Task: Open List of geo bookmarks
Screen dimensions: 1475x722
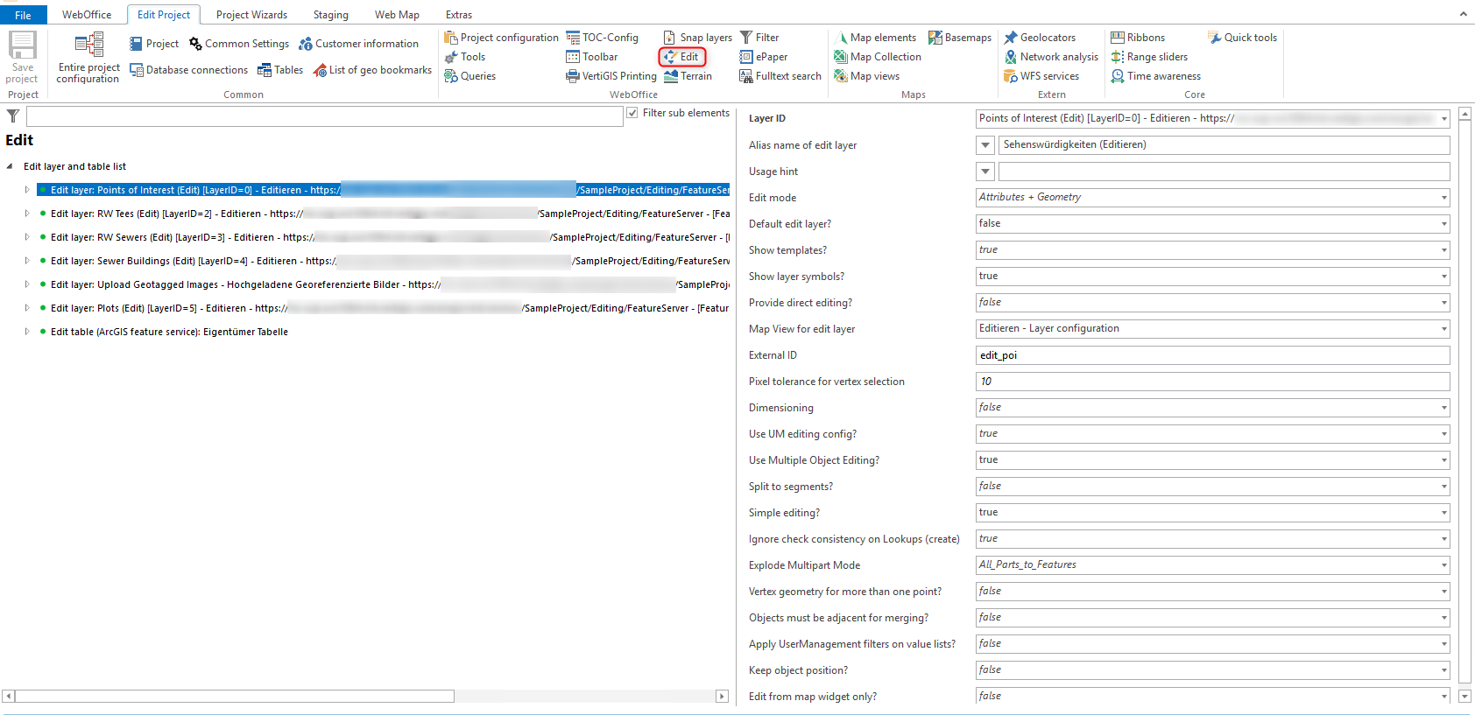Action: (372, 70)
